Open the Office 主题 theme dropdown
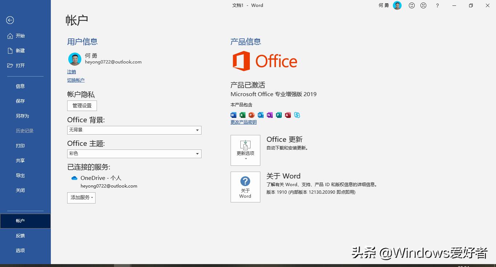The height and width of the screenshot is (267, 496). (x=134, y=153)
